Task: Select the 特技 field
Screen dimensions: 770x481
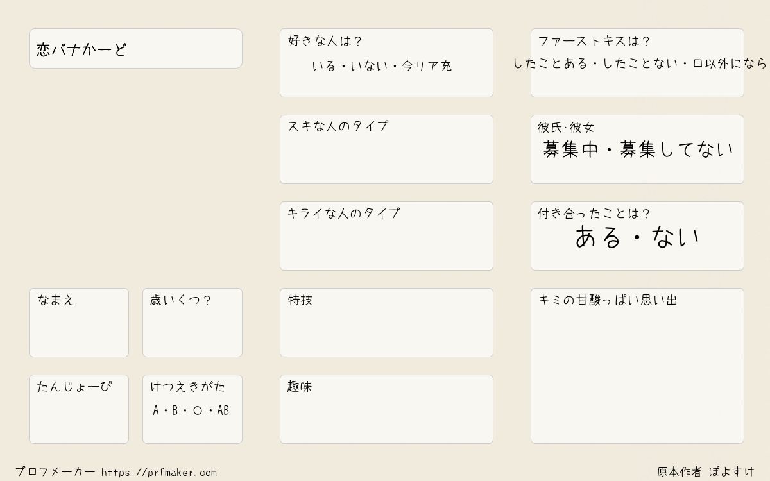Action: (x=386, y=323)
